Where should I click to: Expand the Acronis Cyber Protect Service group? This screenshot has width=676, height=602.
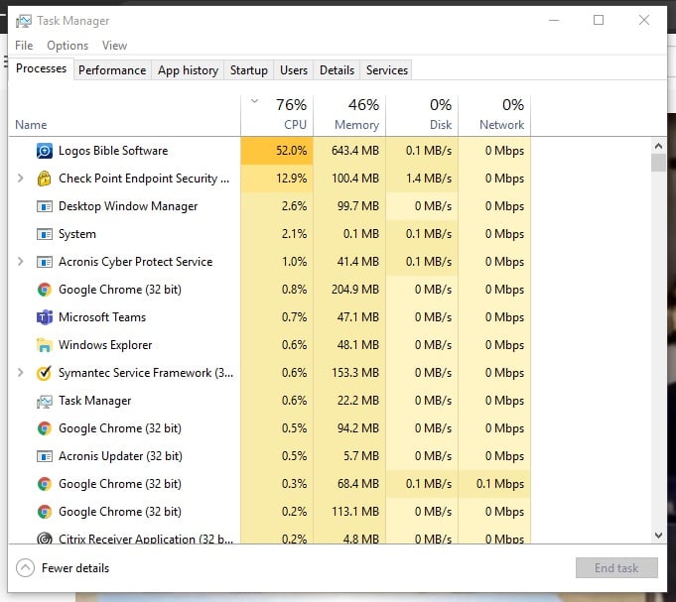tap(20, 262)
